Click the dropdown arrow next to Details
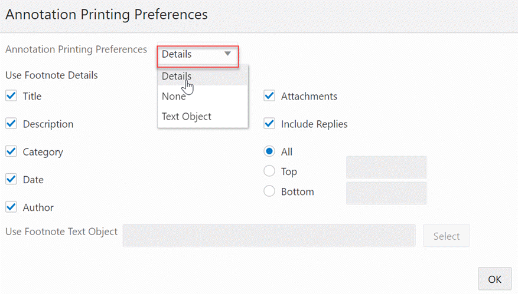518x294 pixels. (227, 54)
